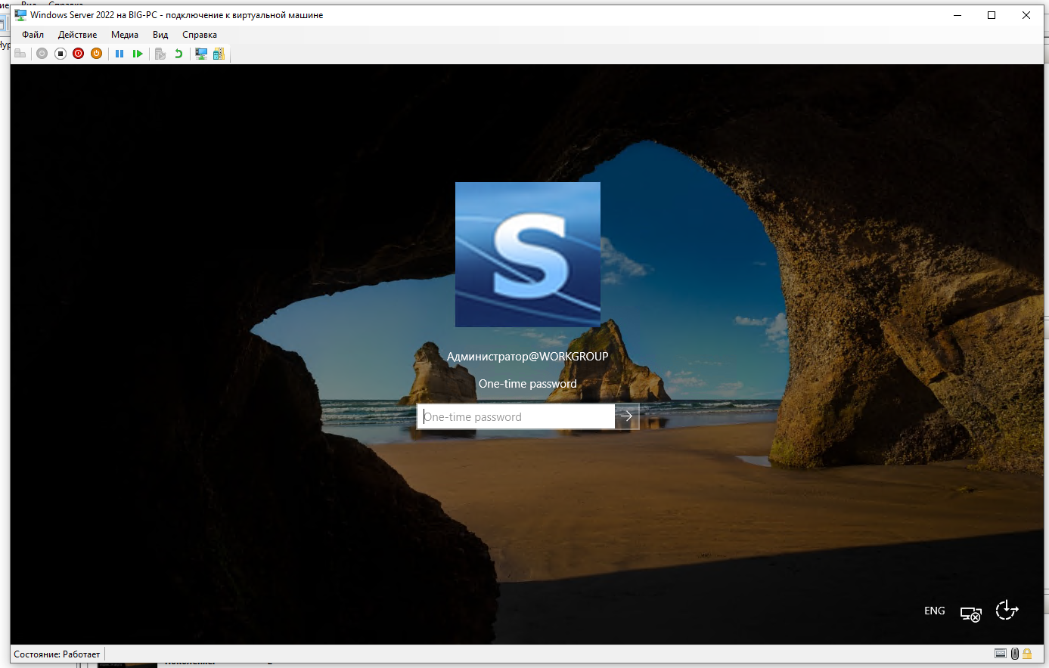Click the network status icon on login screen
This screenshot has height=668, width=1049.
point(970,614)
